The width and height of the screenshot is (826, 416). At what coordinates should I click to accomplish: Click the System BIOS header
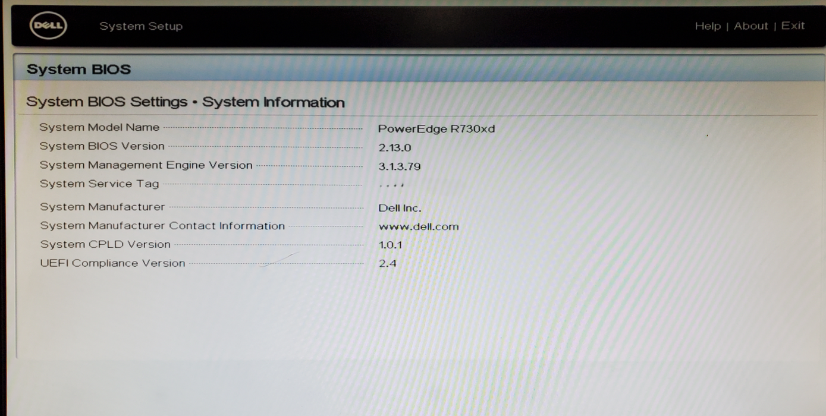78,70
